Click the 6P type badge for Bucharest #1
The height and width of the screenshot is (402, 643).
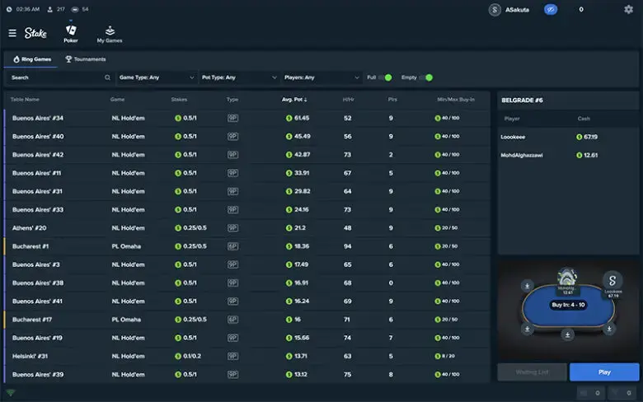[x=232, y=246]
